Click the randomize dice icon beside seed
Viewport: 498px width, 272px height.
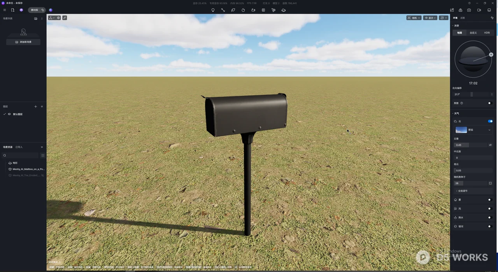coord(490,183)
